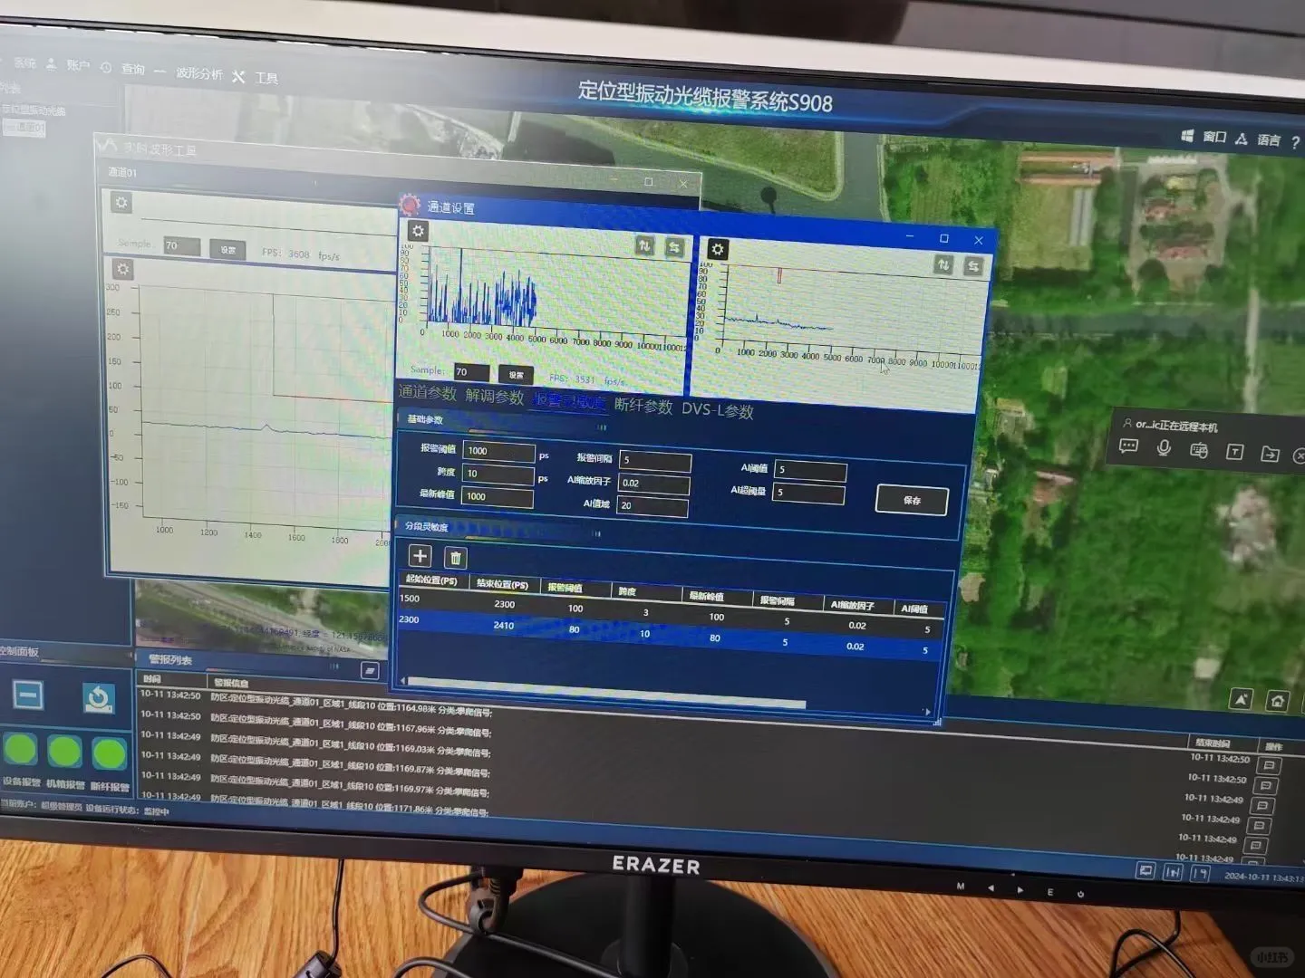Viewport: 1305px width, 978px height.
Task: Open the 波形分析 waveform analysis menu
Action: [199, 73]
